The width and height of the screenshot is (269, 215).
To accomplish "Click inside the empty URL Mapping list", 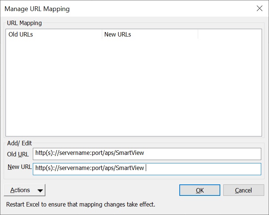I will (134, 89).
